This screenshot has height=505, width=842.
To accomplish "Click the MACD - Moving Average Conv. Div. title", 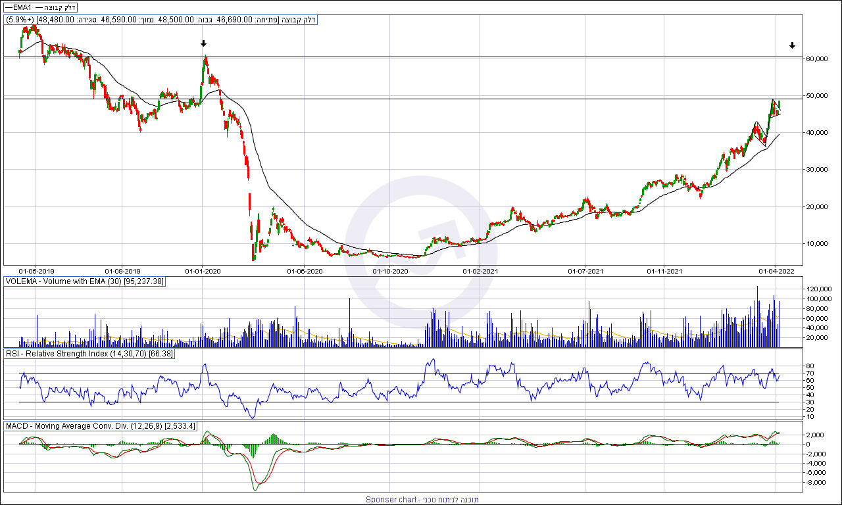I will [100, 426].
